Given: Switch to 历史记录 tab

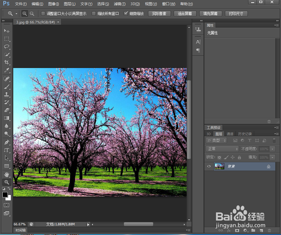Looking at the screenshot, I should (245, 134).
